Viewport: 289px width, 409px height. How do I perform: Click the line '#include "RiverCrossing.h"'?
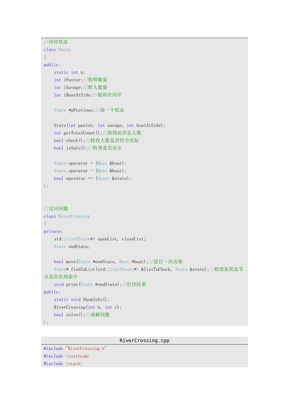pyautogui.click(x=75, y=349)
